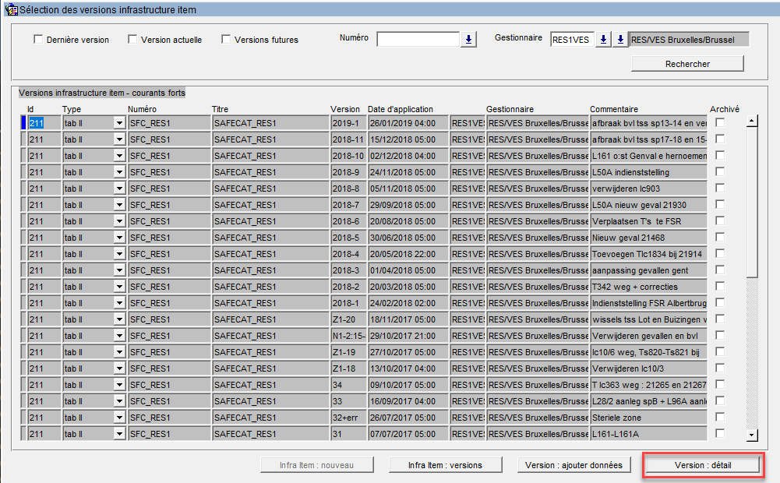Toggle Archivé checkbox for version 2019-1

pyautogui.click(x=720, y=122)
